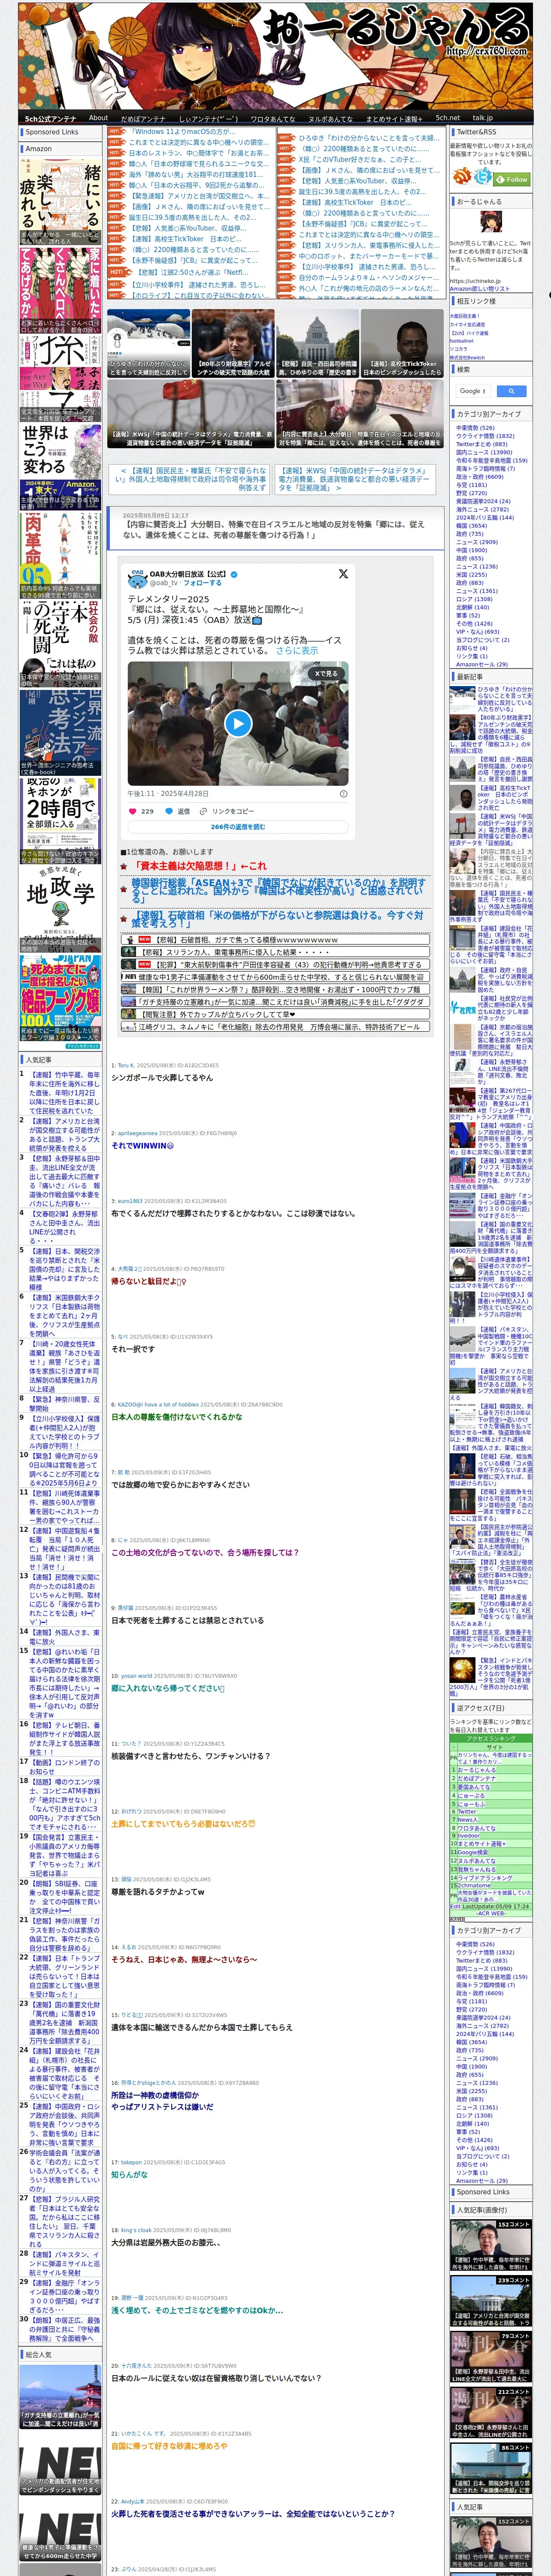Open ウクライナ情勢 (1832) category in upper archive

click(485, 436)
